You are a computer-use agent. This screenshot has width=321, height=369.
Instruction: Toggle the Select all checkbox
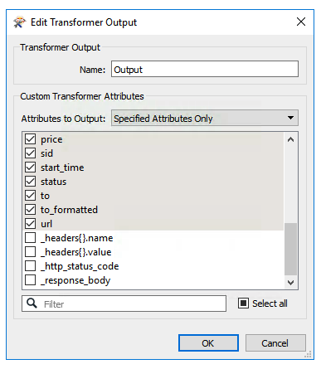tap(243, 303)
